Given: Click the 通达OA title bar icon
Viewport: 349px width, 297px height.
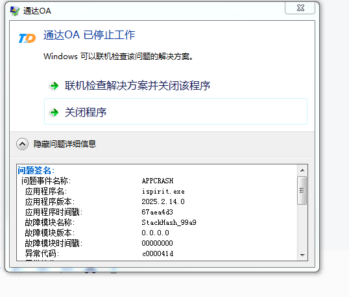Looking at the screenshot, I should click(15, 11).
